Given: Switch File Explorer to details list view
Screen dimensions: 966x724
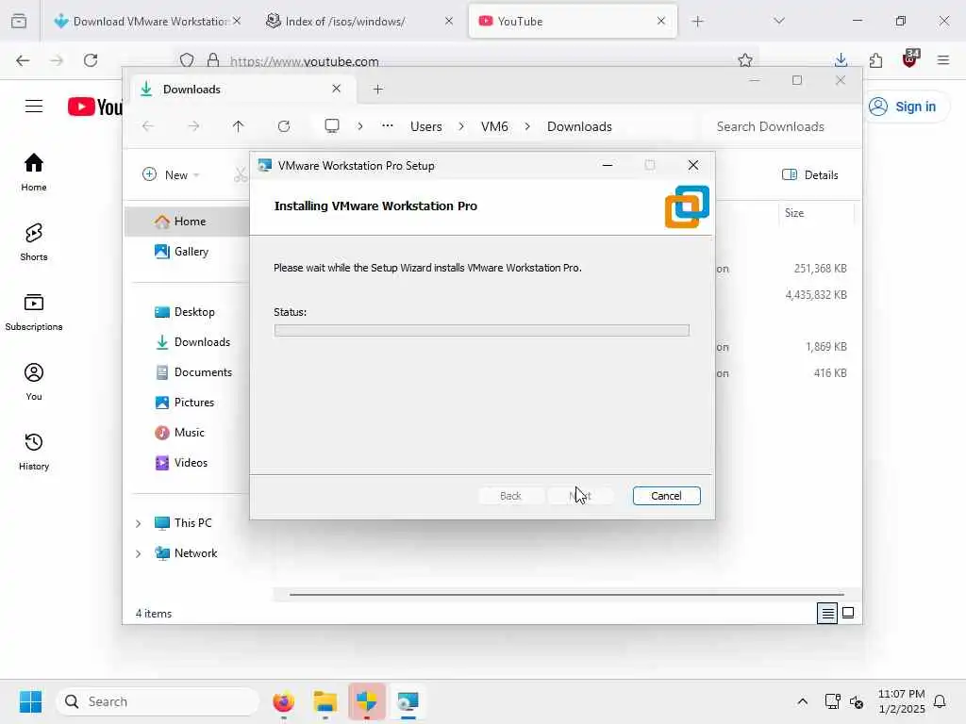Looking at the screenshot, I should tap(827, 613).
